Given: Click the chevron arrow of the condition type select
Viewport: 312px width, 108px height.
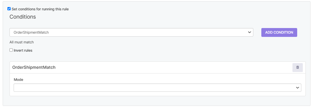Looking at the screenshot, I should tap(249, 32).
